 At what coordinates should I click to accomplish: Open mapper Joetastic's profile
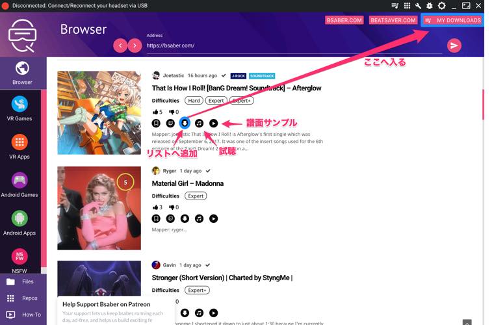coord(173,75)
